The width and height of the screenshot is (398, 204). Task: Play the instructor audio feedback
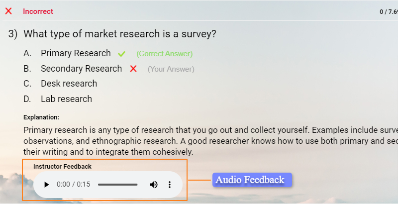pyautogui.click(x=47, y=185)
